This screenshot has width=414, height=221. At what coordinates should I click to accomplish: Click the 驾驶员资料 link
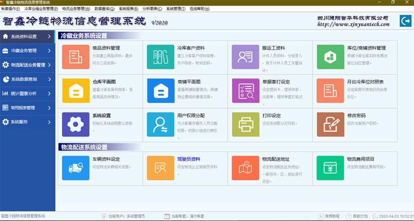188,159
